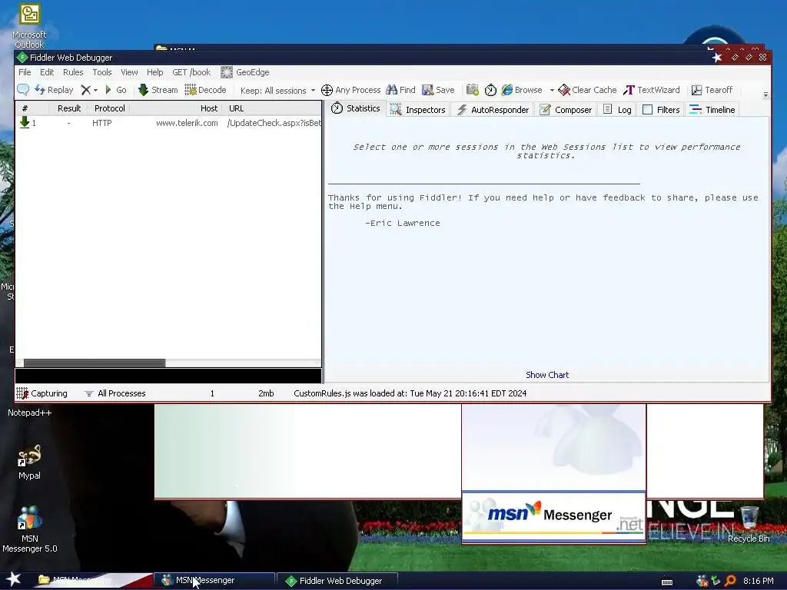
Task: Open the Help menu
Action: (x=154, y=72)
